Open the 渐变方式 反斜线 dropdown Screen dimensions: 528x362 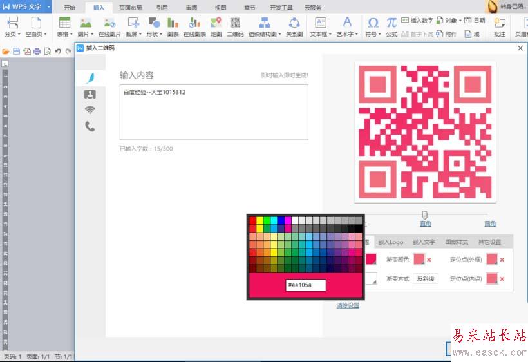(426, 279)
